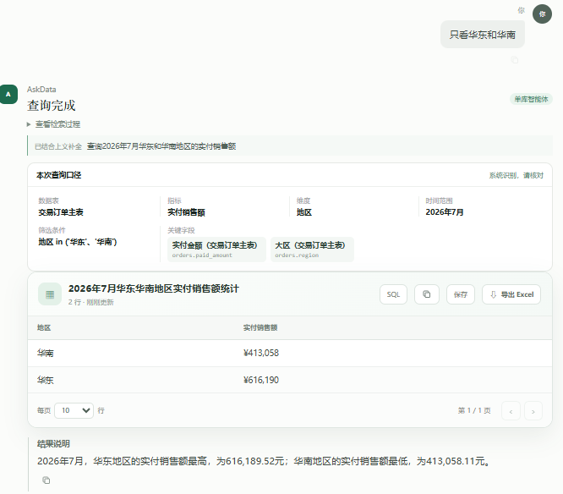Copy the 结果说明 text icon
The width and height of the screenshot is (563, 494).
[x=46, y=480]
